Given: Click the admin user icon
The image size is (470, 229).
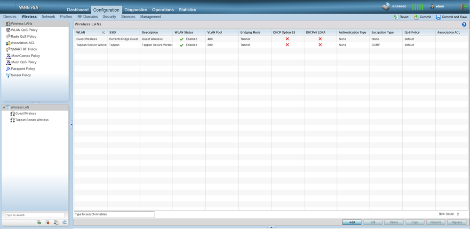Looking at the screenshot, I should pos(432,7).
